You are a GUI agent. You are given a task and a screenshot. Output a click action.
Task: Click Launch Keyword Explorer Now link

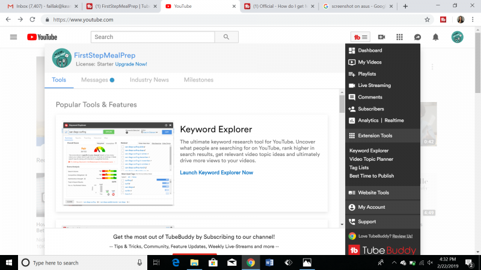coord(216,173)
